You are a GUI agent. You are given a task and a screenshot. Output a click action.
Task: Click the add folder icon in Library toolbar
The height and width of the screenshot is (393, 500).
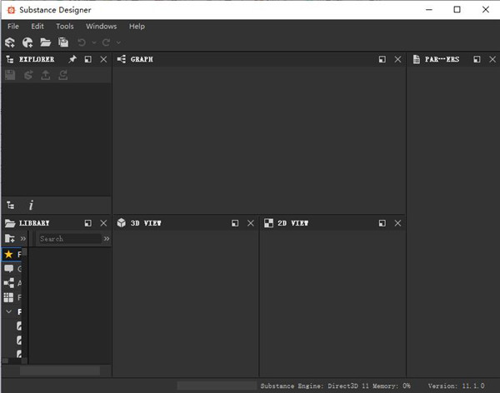(10, 239)
